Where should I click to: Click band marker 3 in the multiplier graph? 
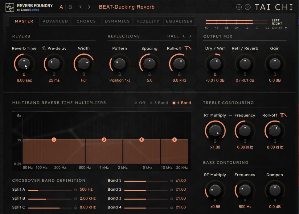point(141,139)
